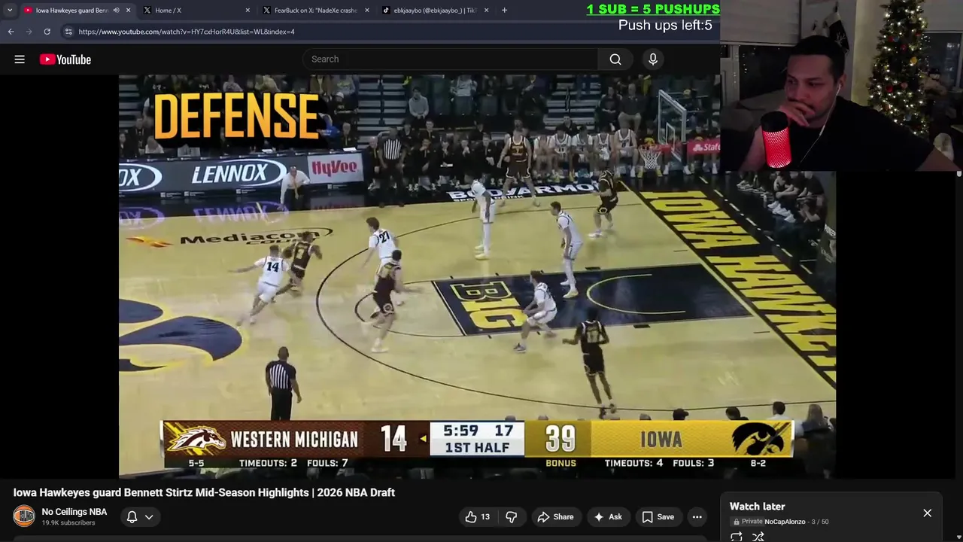
Task: Click the browser address bar URL
Action: click(187, 32)
